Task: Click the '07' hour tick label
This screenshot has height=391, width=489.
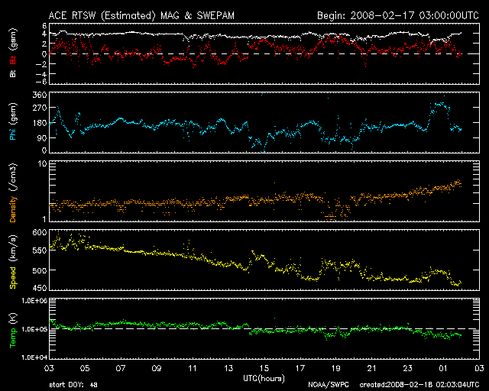Action: [x=121, y=369]
